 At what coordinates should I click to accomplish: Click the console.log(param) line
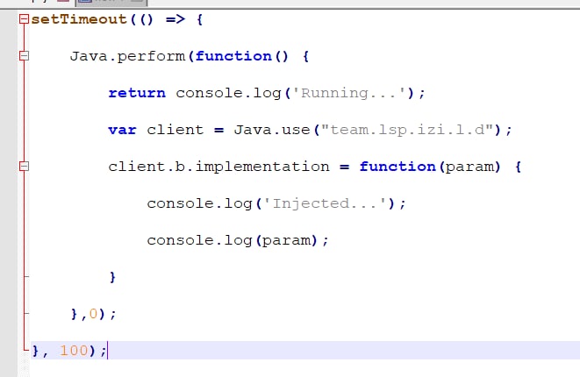(238, 240)
